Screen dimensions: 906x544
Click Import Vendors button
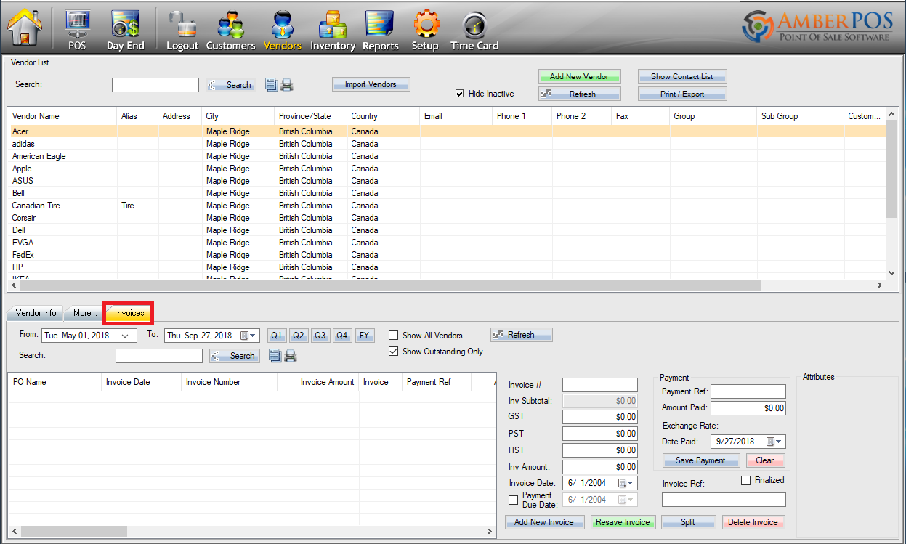coord(371,84)
